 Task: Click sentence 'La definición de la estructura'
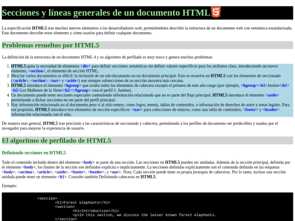coord(108,57)
